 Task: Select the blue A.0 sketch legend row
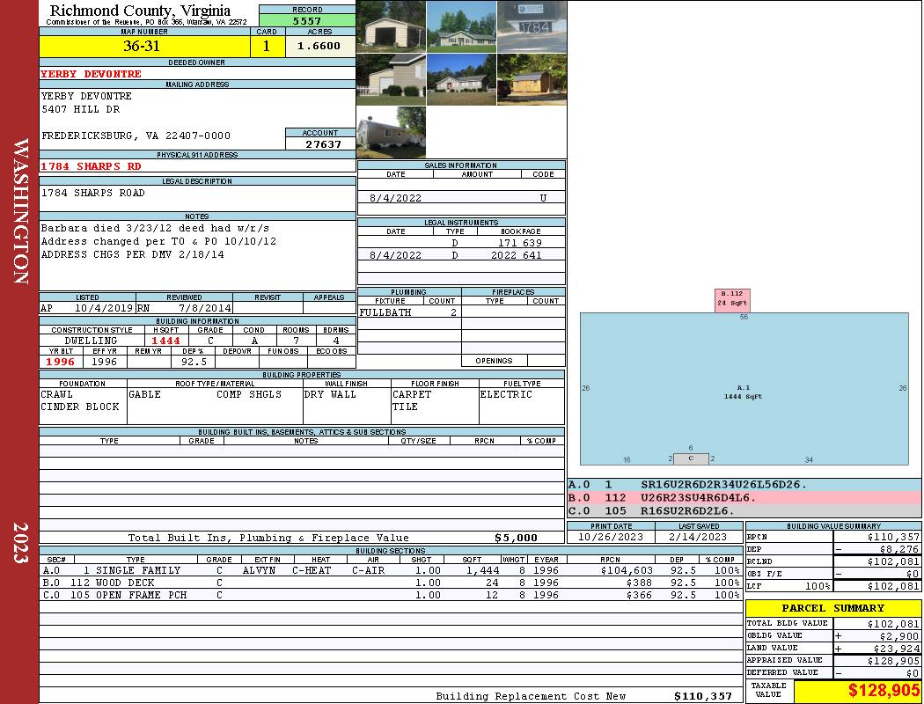(x=744, y=484)
